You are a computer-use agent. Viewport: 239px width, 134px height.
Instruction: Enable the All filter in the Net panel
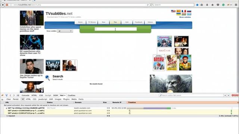pyautogui.click(x=23, y=99)
